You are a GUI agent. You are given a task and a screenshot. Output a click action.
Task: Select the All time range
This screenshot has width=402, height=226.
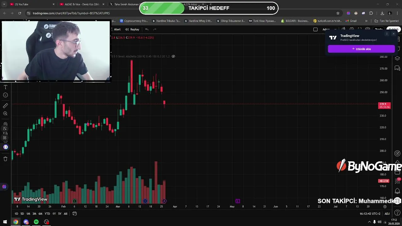coord(65,213)
